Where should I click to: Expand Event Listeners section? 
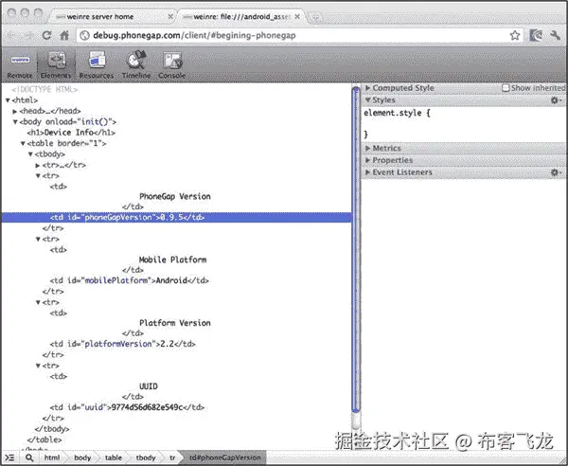coord(367,172)
